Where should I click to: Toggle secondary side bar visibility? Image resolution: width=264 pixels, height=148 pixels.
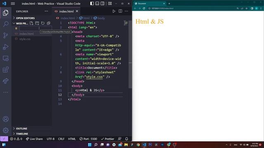[102, 4]
